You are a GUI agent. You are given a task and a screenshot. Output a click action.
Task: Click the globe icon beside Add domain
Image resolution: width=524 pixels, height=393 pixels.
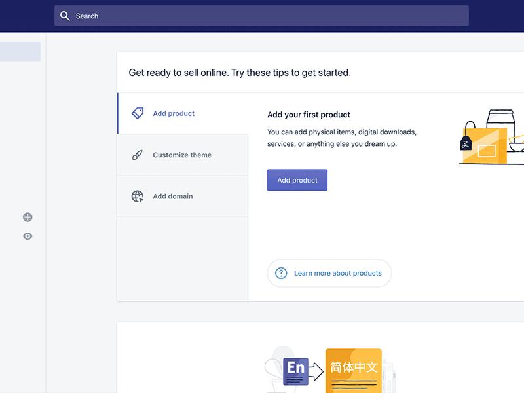(138, 196)
